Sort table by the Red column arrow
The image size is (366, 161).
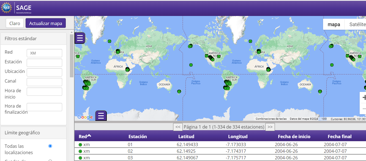coord(89,136)
